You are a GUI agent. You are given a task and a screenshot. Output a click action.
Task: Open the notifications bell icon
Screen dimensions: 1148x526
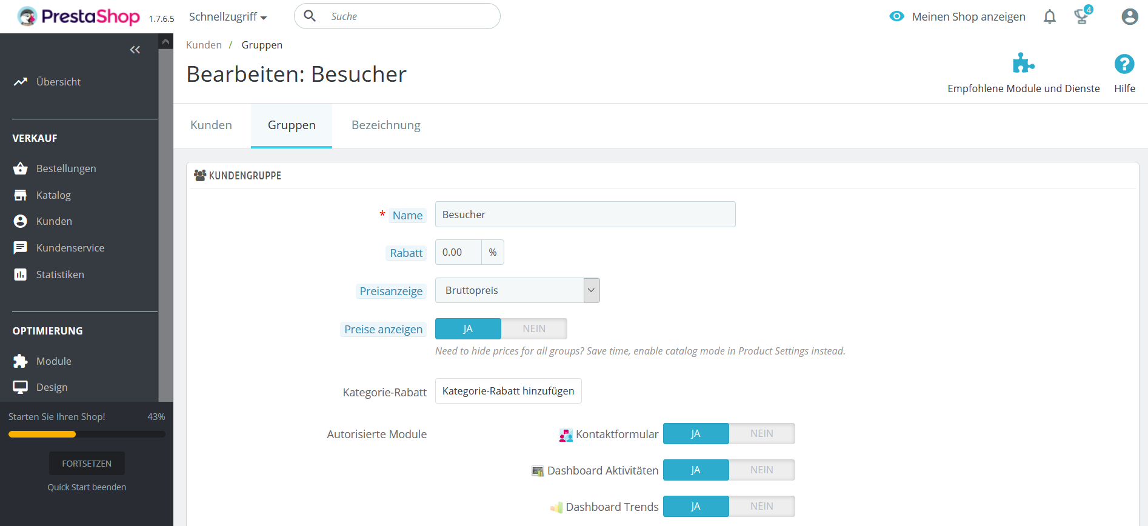pos(1050,17)
